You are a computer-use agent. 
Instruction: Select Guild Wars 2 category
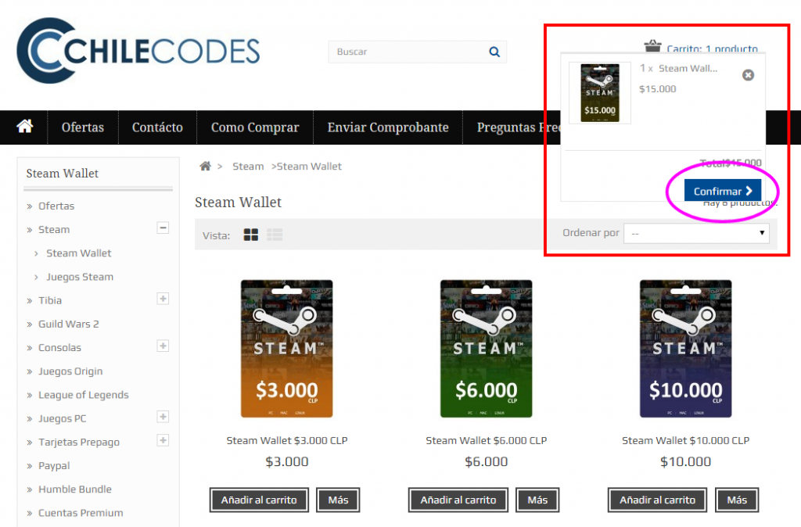69,324
